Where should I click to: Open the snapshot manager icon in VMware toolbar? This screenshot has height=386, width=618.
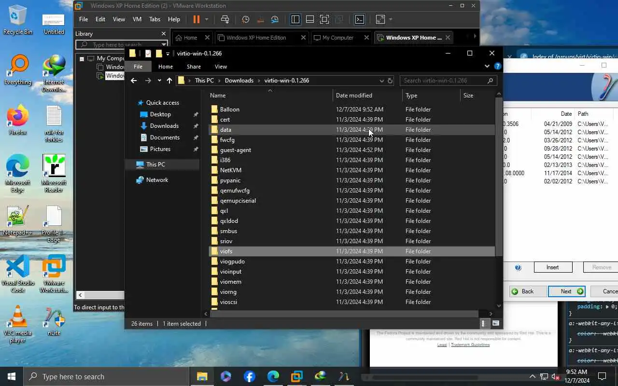(x=275, y=19)
